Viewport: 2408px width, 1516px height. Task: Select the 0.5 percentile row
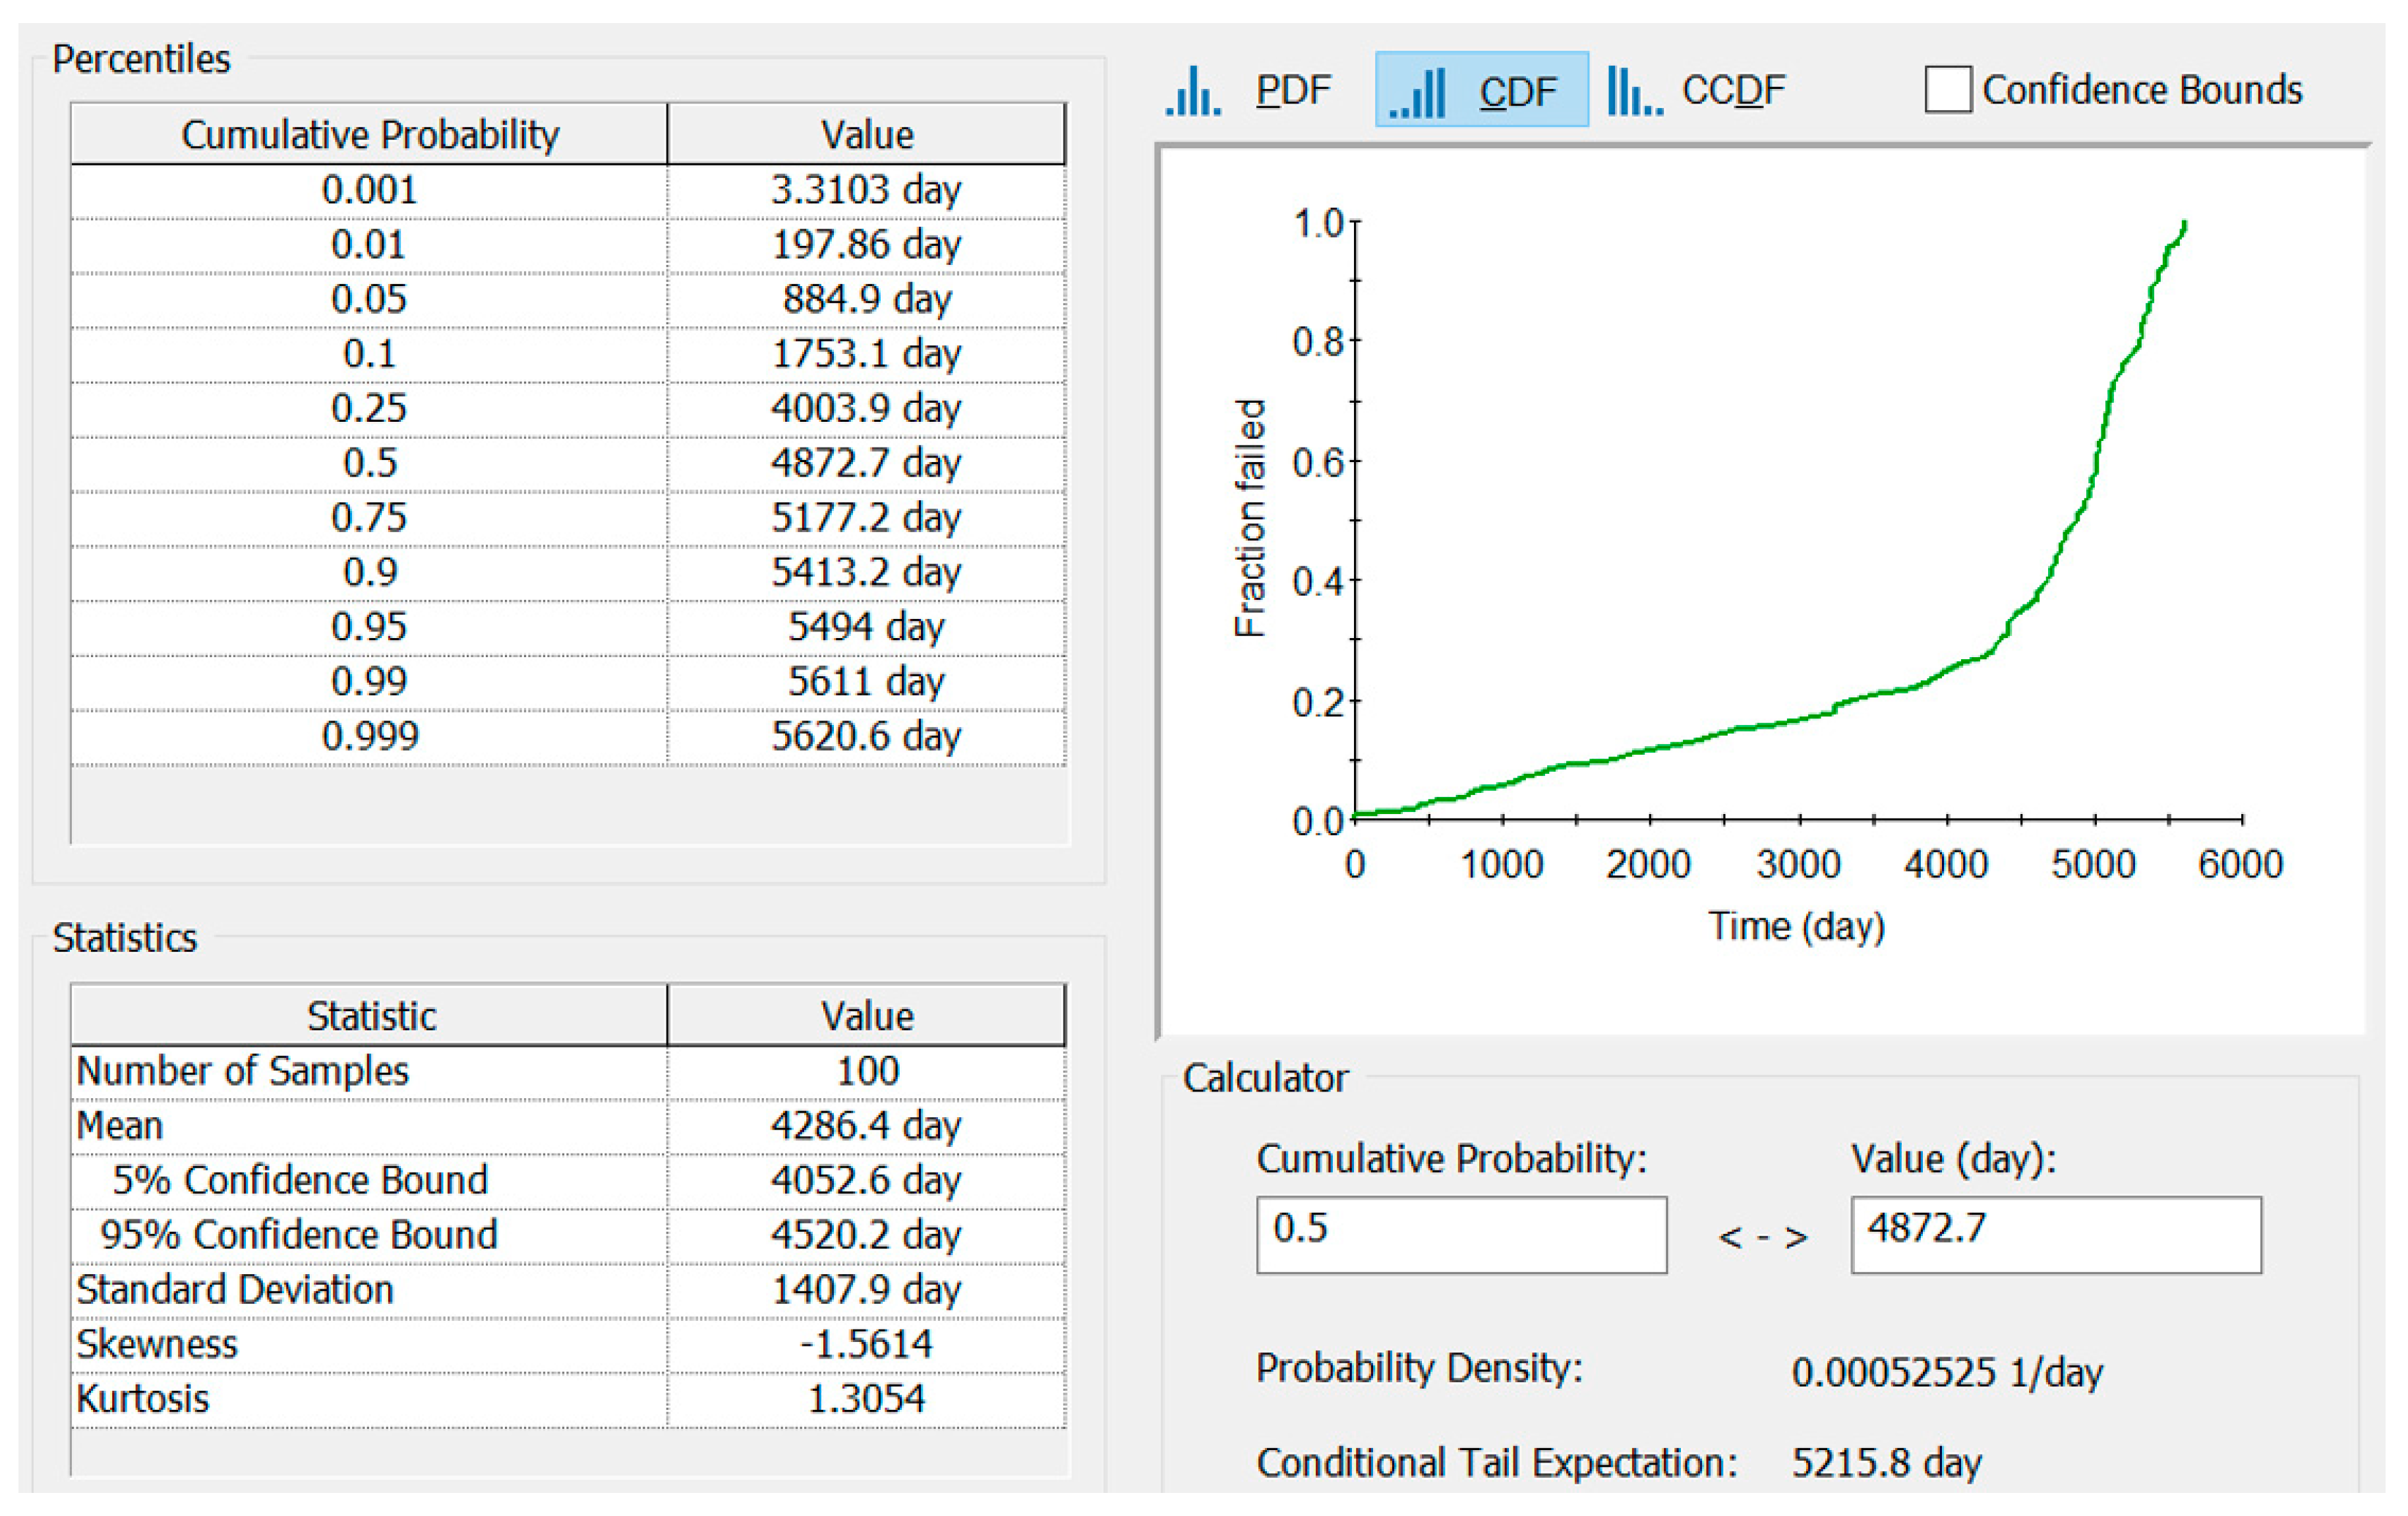[x=369, y=463]
